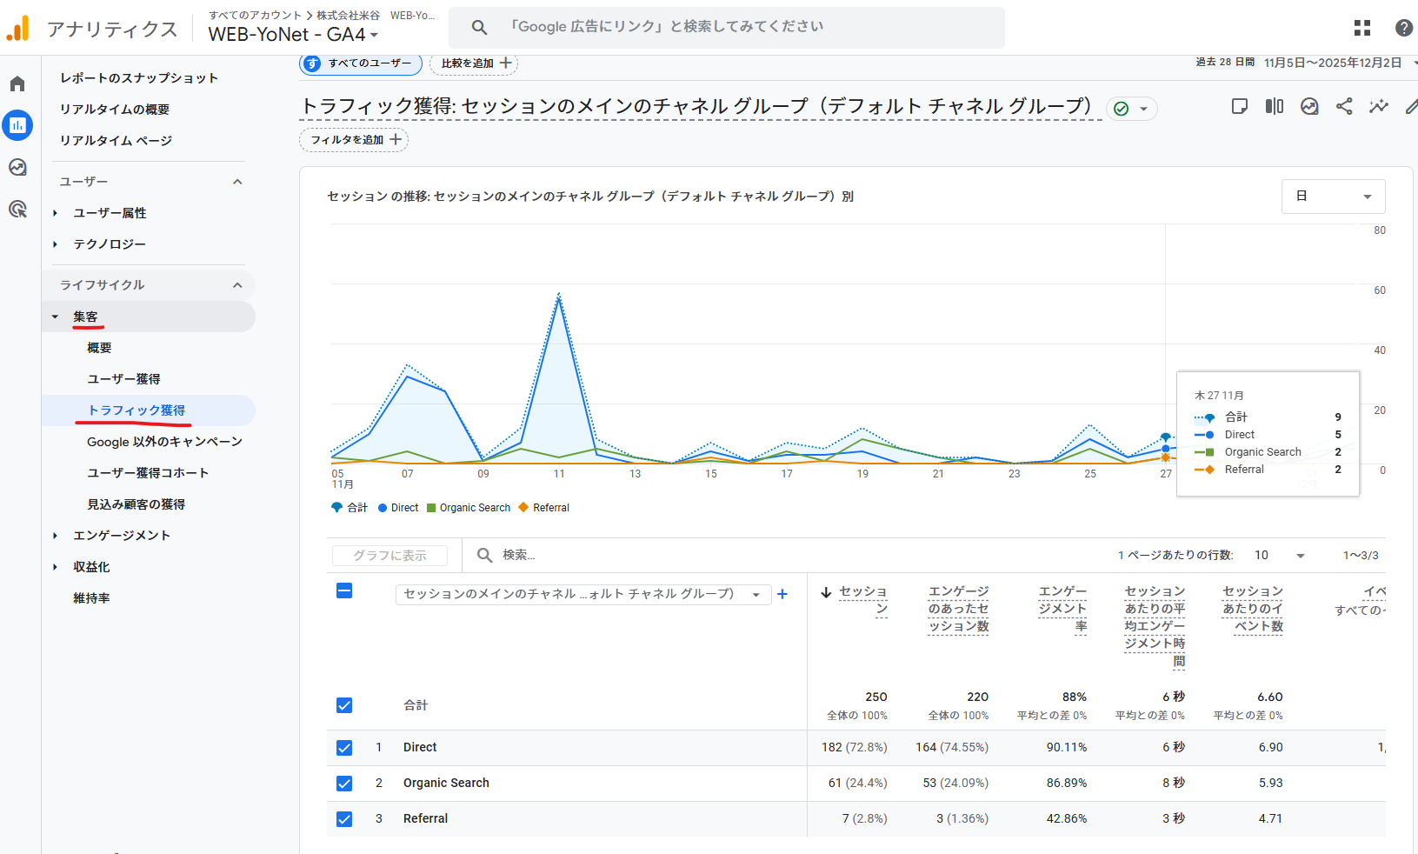Click the 比較を追加 button
Viewport: 1418px width, 854px height.
click(474, 63)
